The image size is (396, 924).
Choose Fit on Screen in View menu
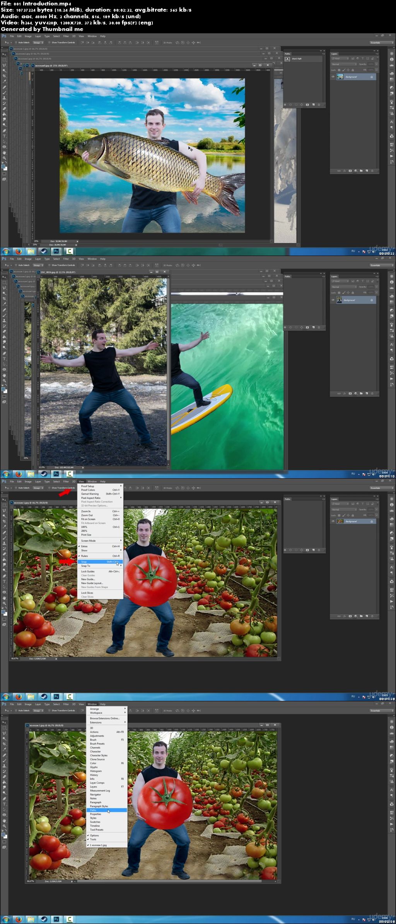click(100, 519)
